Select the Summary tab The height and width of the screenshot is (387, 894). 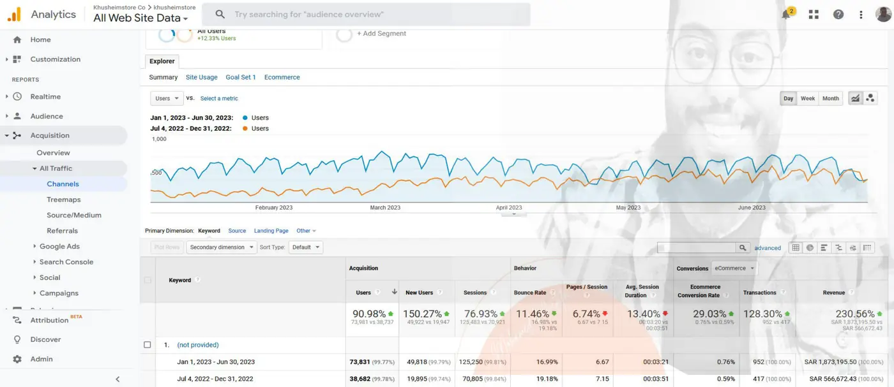163,77
